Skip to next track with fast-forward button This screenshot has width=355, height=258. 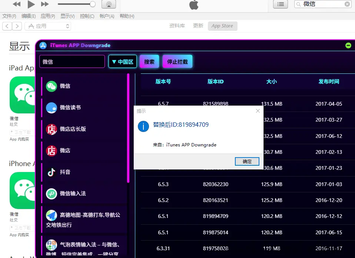(x=45, y=4)
